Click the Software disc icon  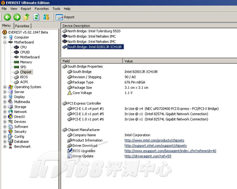click(10, 127)
